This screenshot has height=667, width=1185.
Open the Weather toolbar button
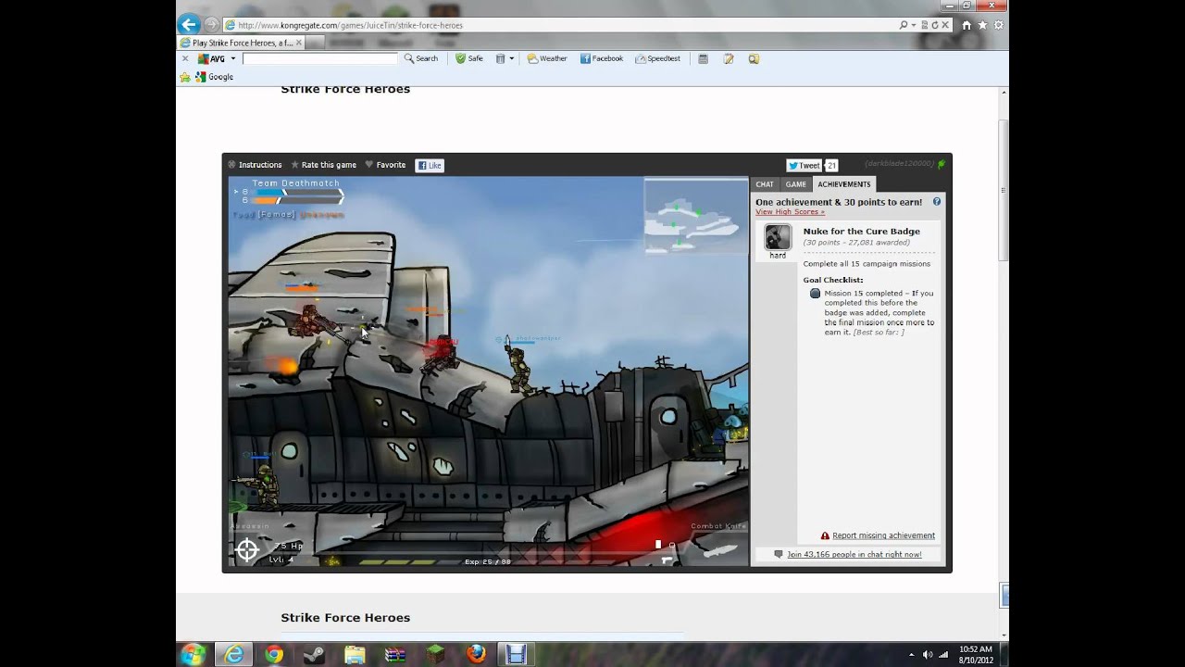pos(547,58)
